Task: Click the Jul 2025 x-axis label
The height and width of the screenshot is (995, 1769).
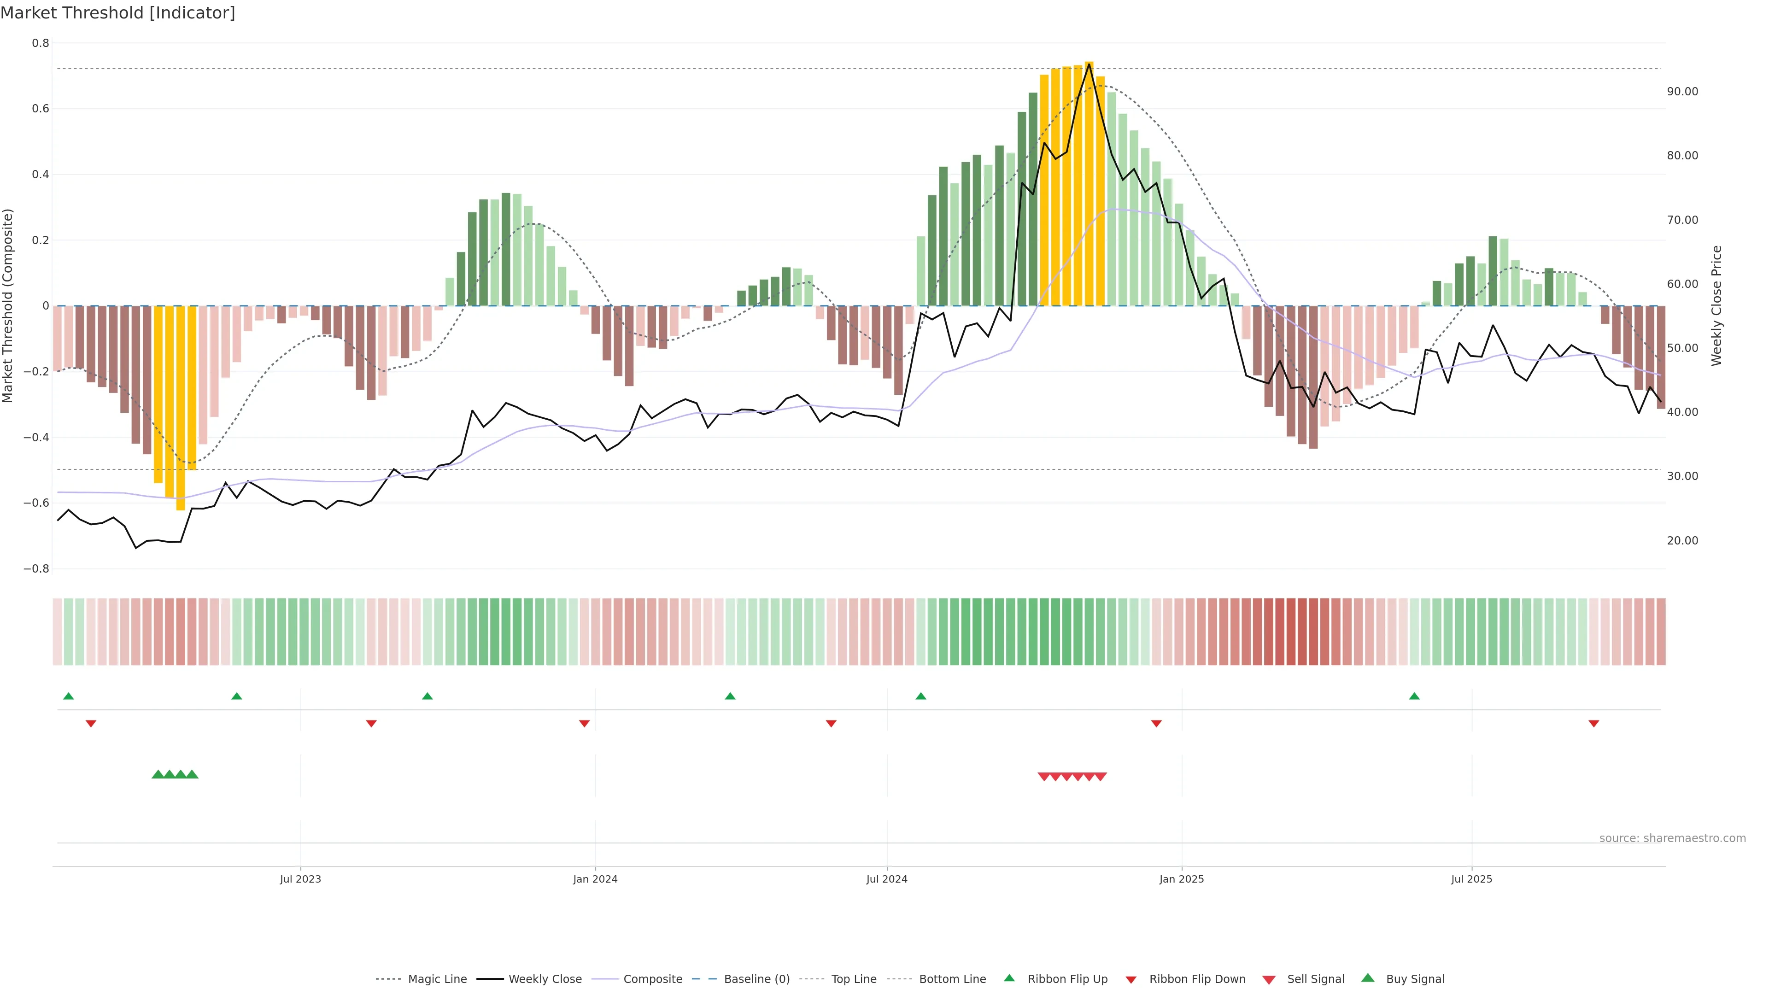Action: click(x=1471, y=879)
